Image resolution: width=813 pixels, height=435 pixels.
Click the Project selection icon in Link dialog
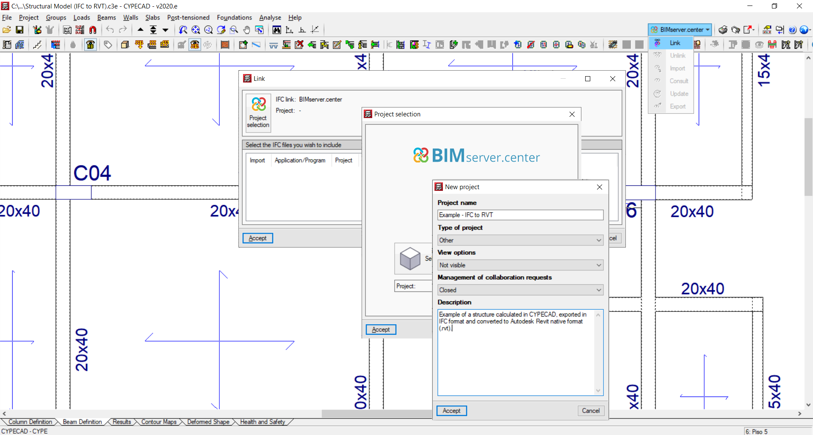pos(257,113)
